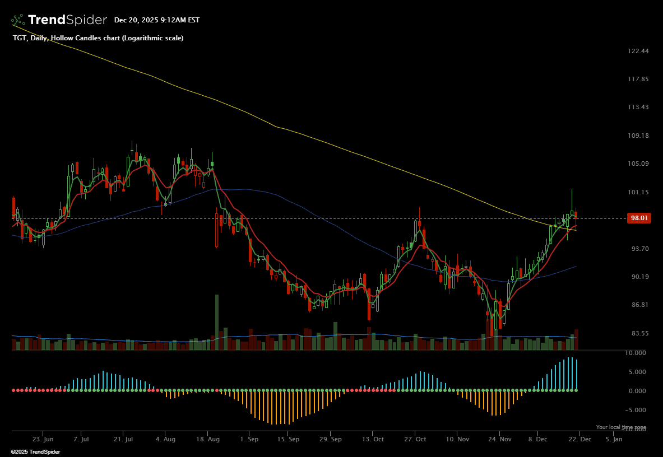Click the red 98.01 current price tag
The width and height of the screenshot is (663, 457).
coord(639,218)
